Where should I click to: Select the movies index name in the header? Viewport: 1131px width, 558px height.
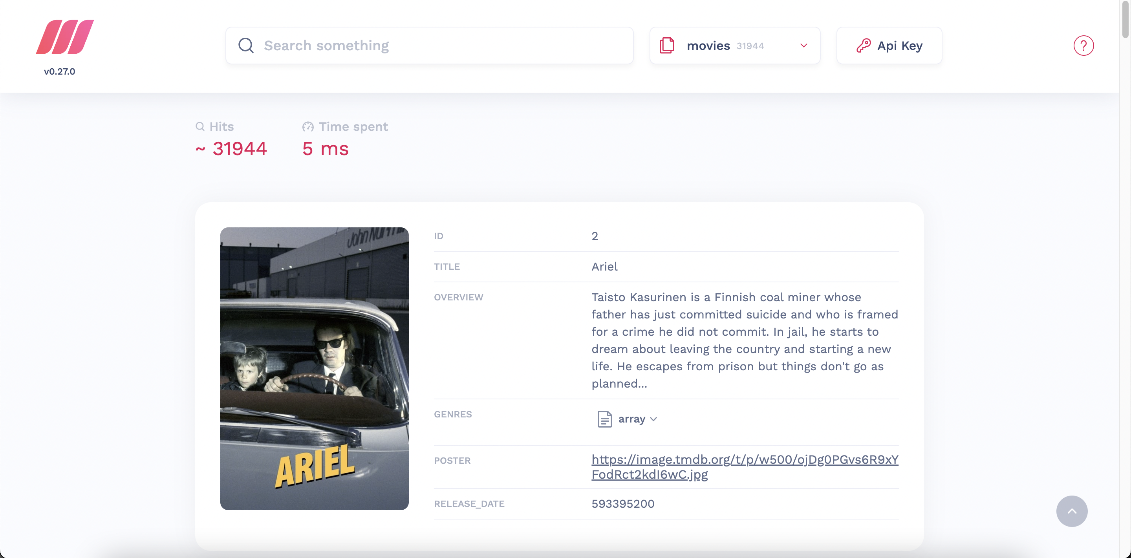pyautogui.click(x=708, y=45)
